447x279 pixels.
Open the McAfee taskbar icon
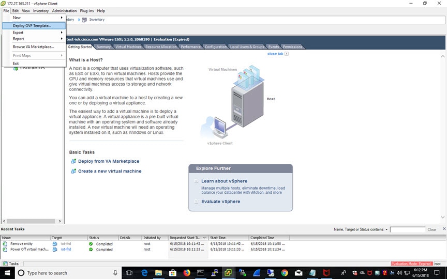(x=326, y=273)
